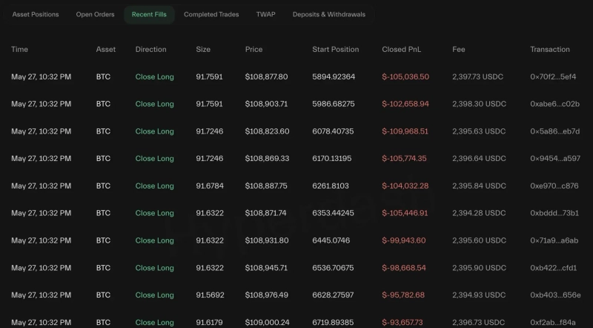Open transaction link 0xbddd...73b1
Image resolution: width=593 pixels, height=328 pixels.
(x=554, y=213)
